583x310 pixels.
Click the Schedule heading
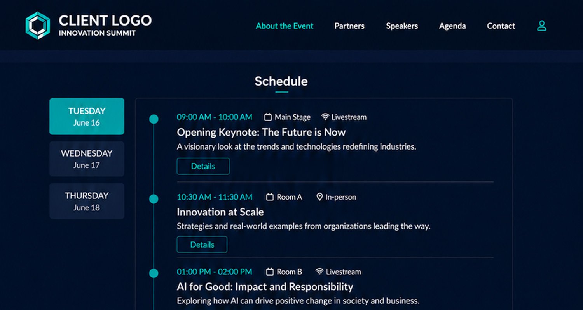281,81
